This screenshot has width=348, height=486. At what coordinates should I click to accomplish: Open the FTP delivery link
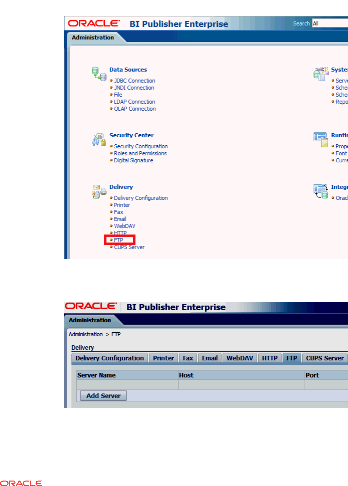119,240
